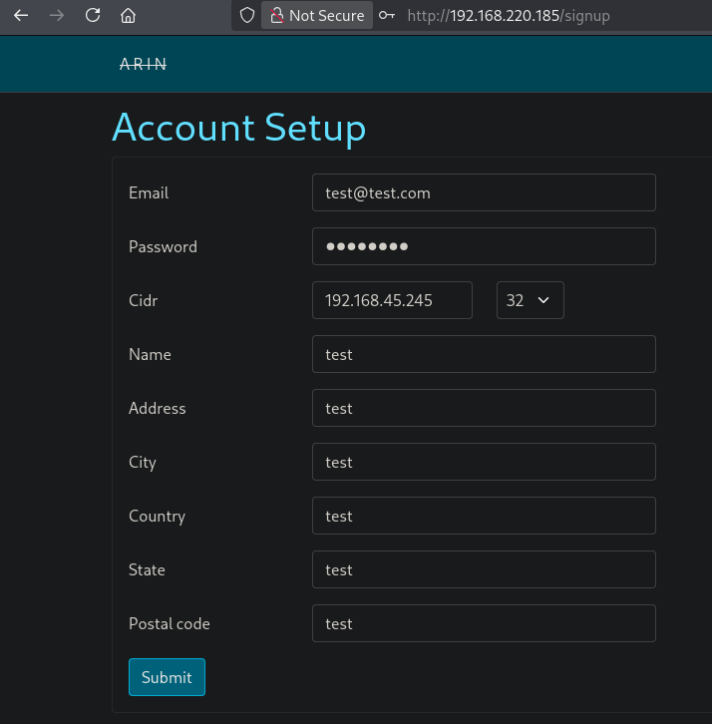712x724 pixels.
Task: Click the Address label
Action: click(157, 408)
